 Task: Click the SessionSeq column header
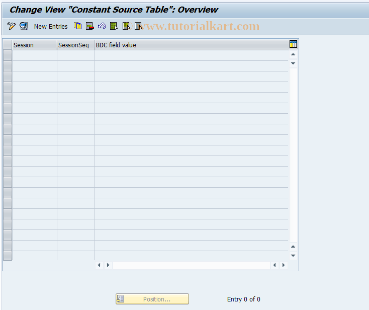coord(76,45)
